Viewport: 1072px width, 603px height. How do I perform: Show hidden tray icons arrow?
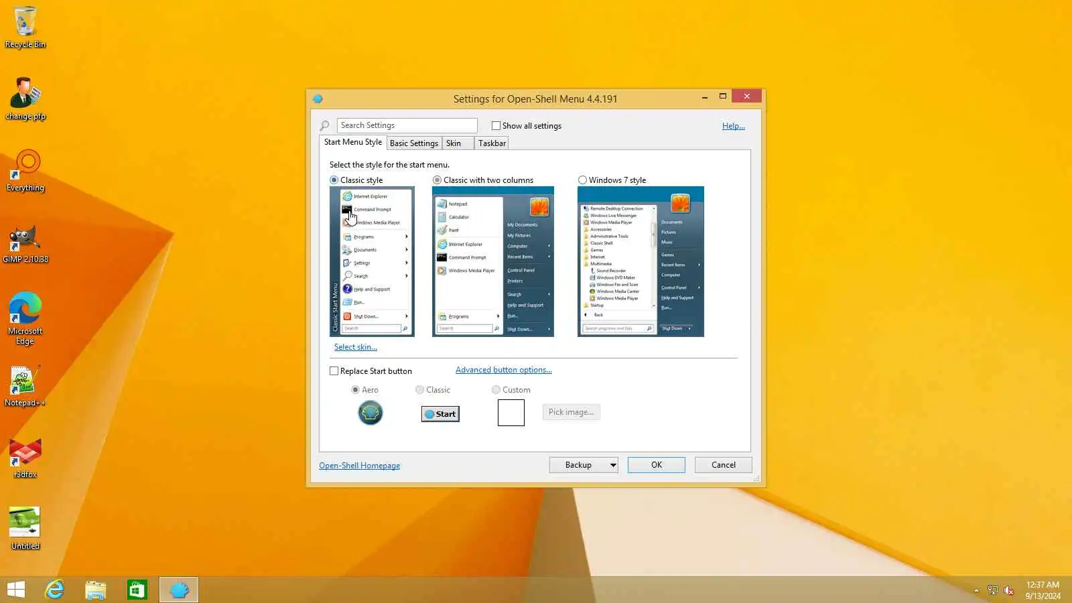pos(976,590)
